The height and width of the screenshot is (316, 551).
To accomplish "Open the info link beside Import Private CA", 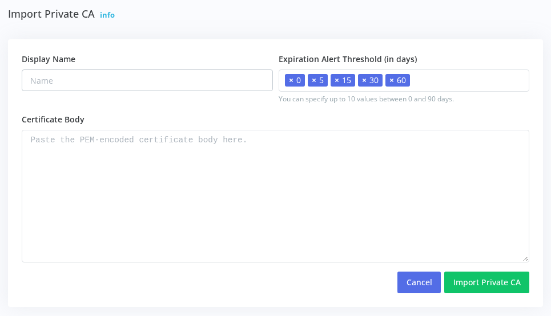I will (107, 15).
